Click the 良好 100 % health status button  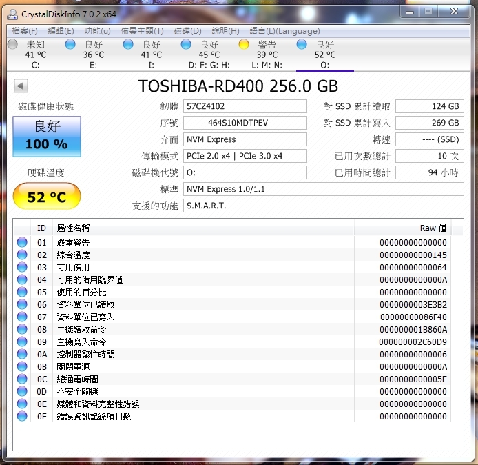pyautogui.click(x=46, y=137)
